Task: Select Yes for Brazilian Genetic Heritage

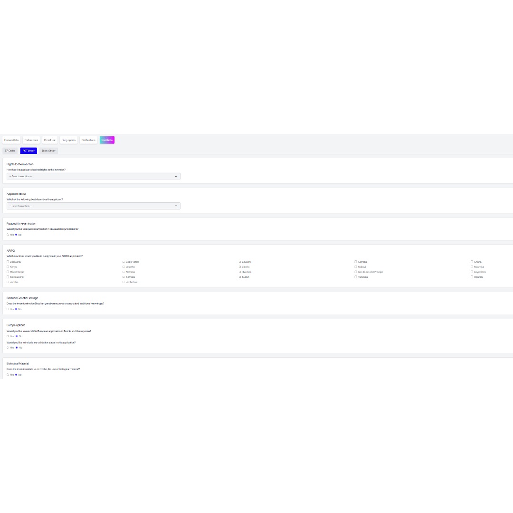Action: 8,309
